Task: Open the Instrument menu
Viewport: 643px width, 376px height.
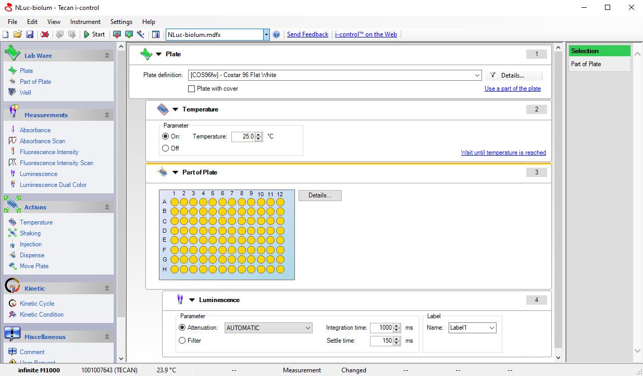Action: click(x=85, y=22)
